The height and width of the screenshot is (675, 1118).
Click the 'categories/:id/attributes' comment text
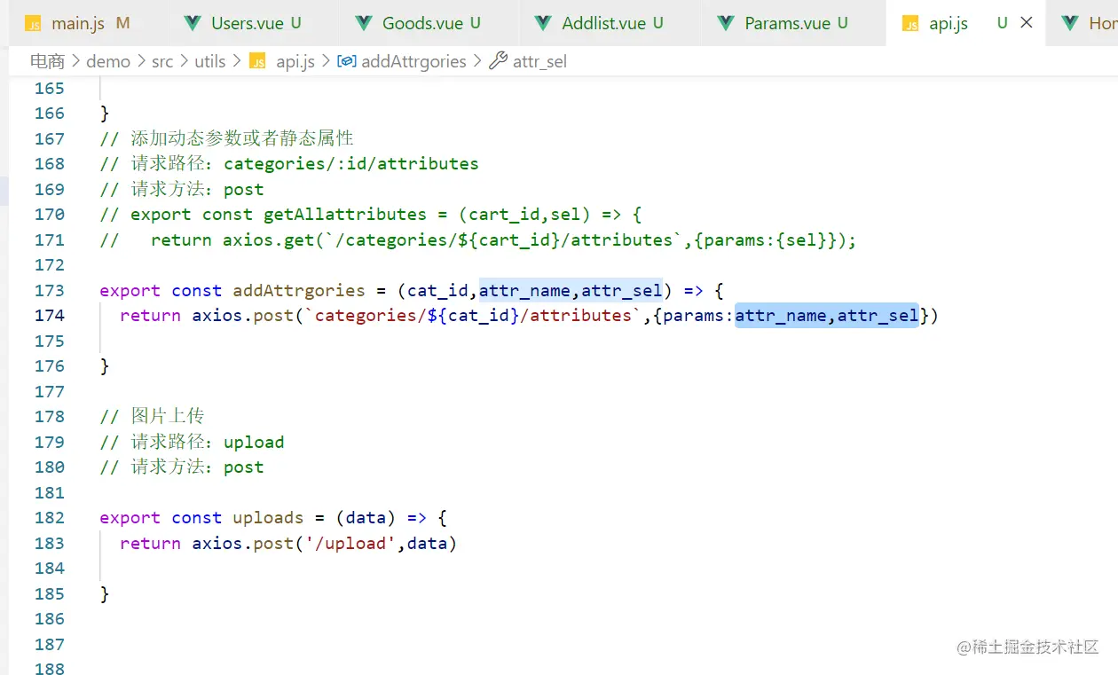[x=351, y=163]
